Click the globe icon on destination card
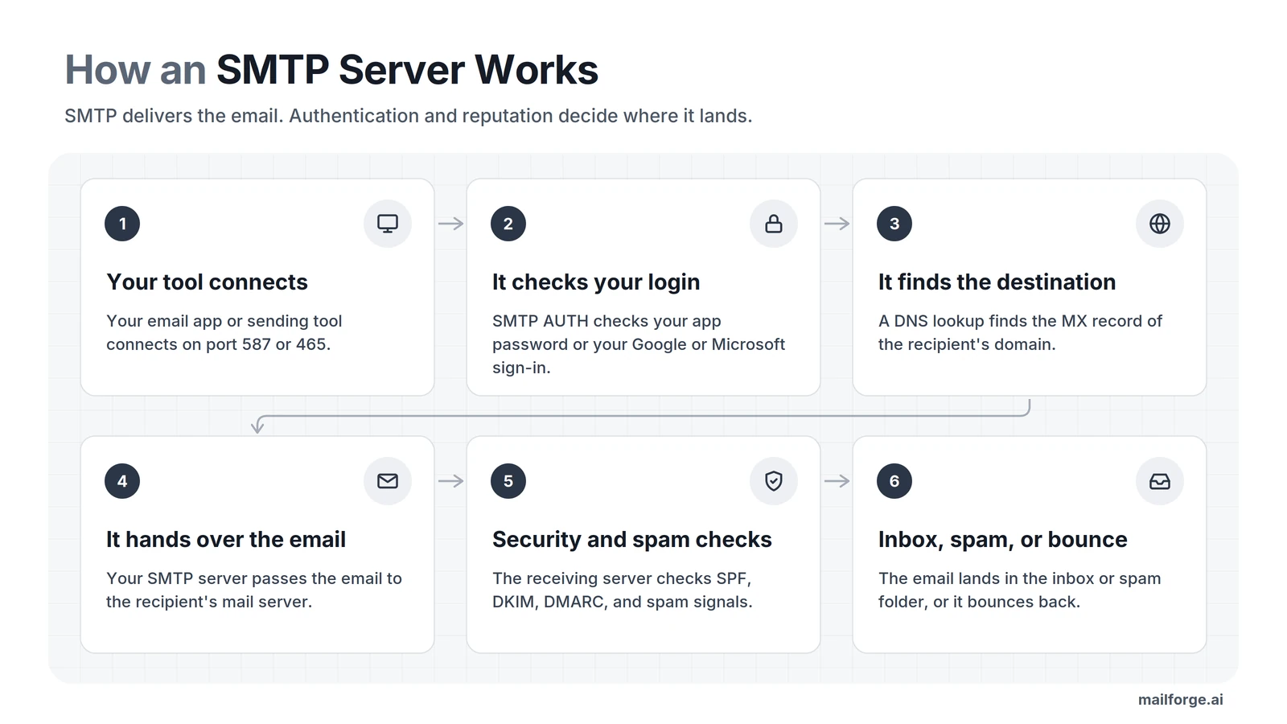 coord(1160,224)
